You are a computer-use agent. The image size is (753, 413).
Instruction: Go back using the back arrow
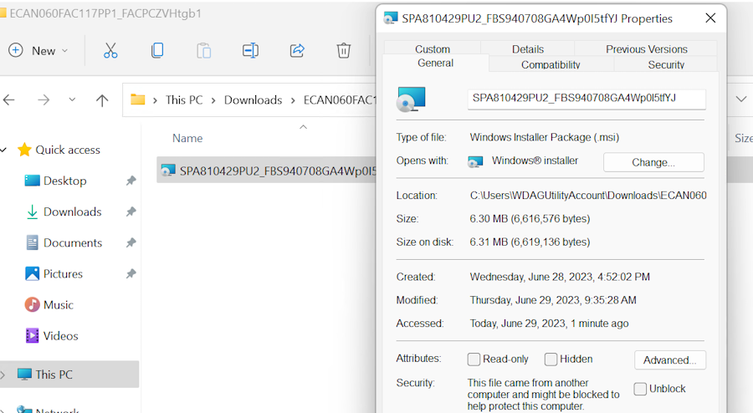9,100
